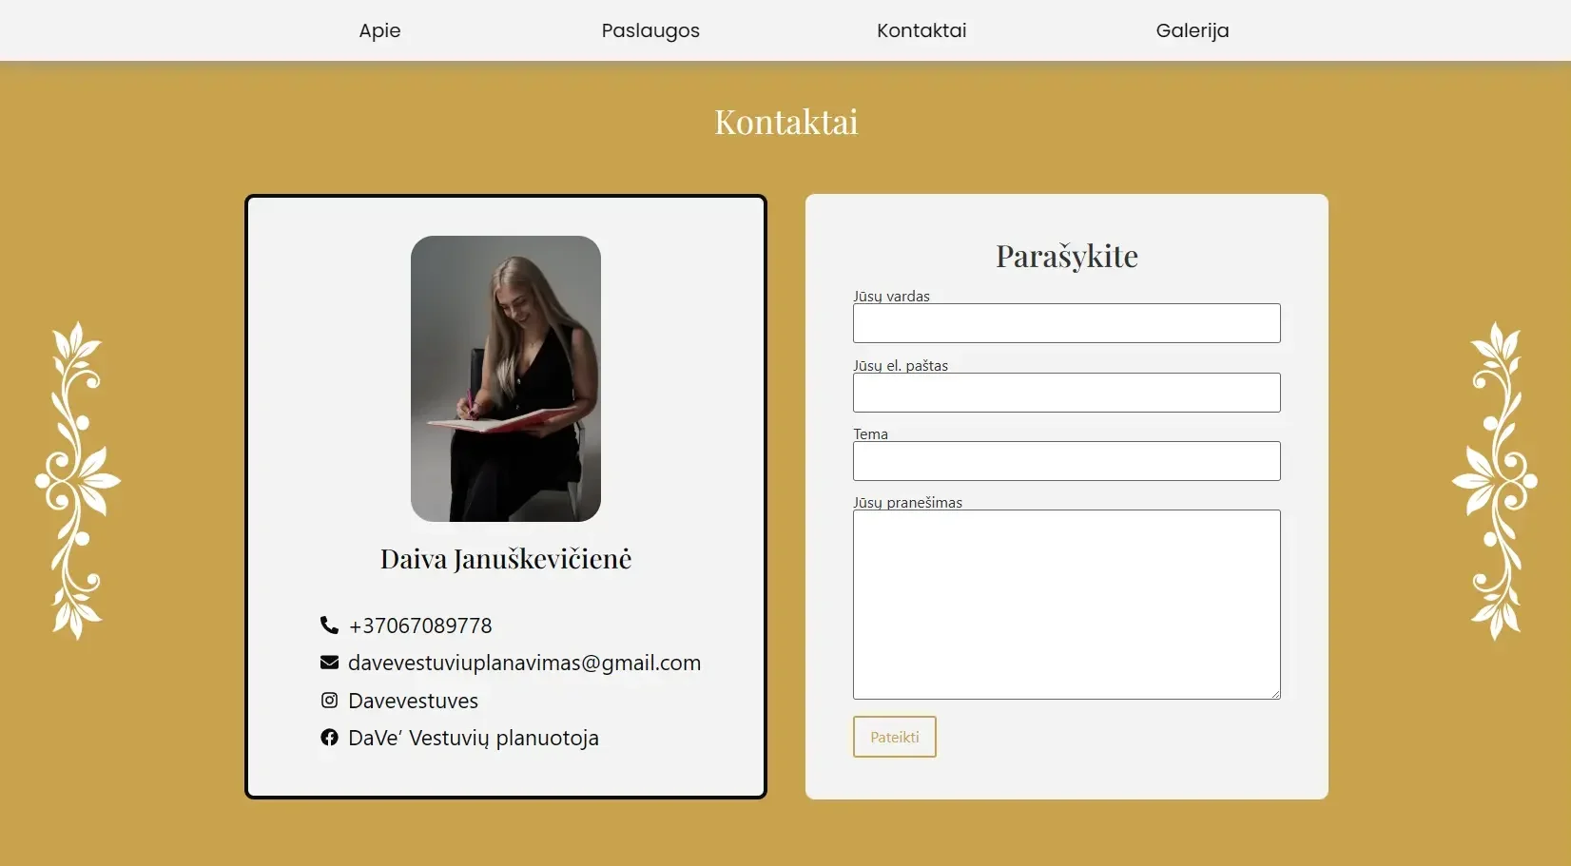The width and height of the screenshot is (1571, 866).
Task: Click inside the Jūsų pranešimas message box
Action: point(1066,605)
